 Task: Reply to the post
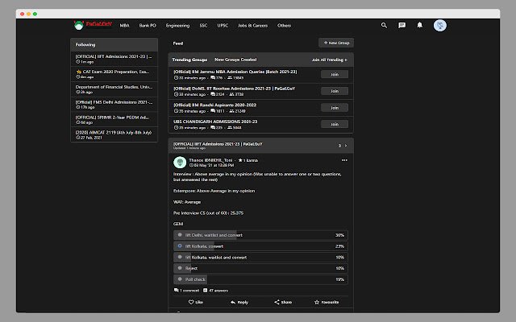(239, 302)
